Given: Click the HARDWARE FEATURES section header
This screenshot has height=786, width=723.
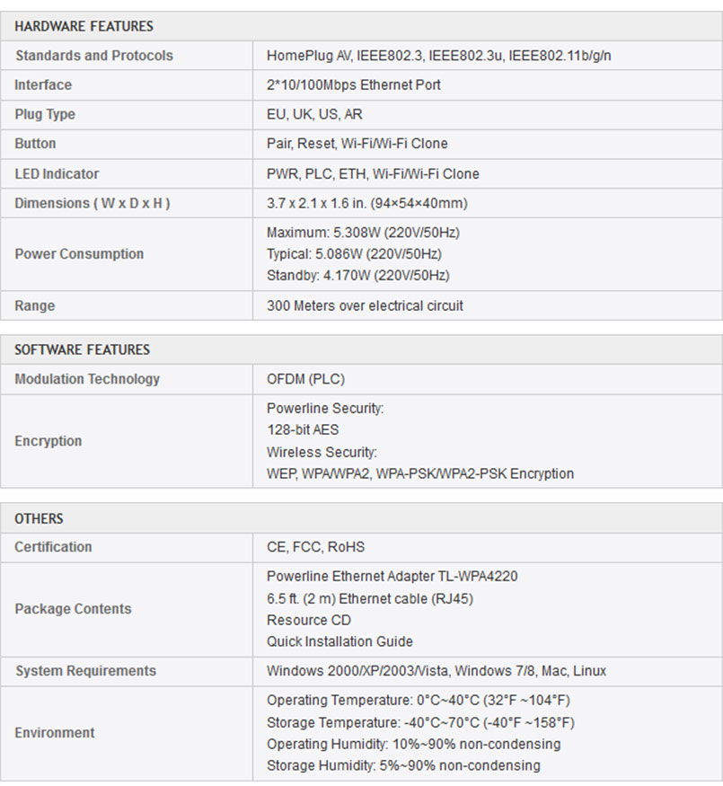Looking at the screenshot, I should 84,26.
